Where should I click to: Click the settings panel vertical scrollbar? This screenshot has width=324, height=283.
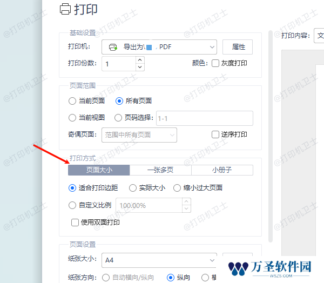[271, 136]
